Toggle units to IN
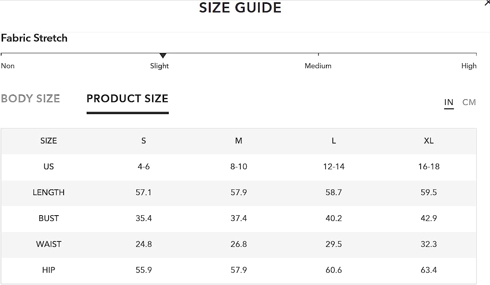490x285 pixels. (x=449, y=102)
